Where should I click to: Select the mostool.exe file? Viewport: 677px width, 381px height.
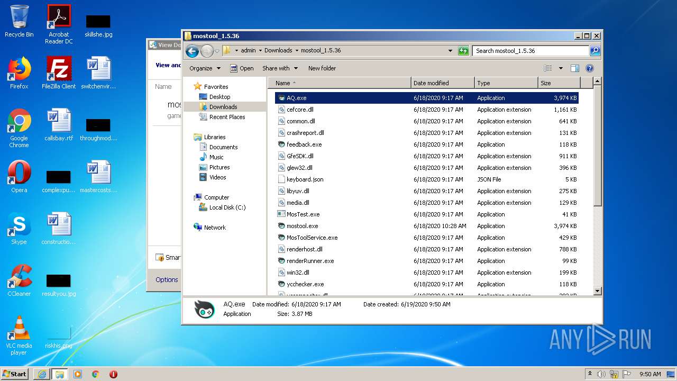pyautogui.click(x=302, y=226)
